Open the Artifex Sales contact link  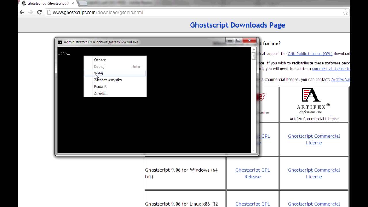(341, 79)
